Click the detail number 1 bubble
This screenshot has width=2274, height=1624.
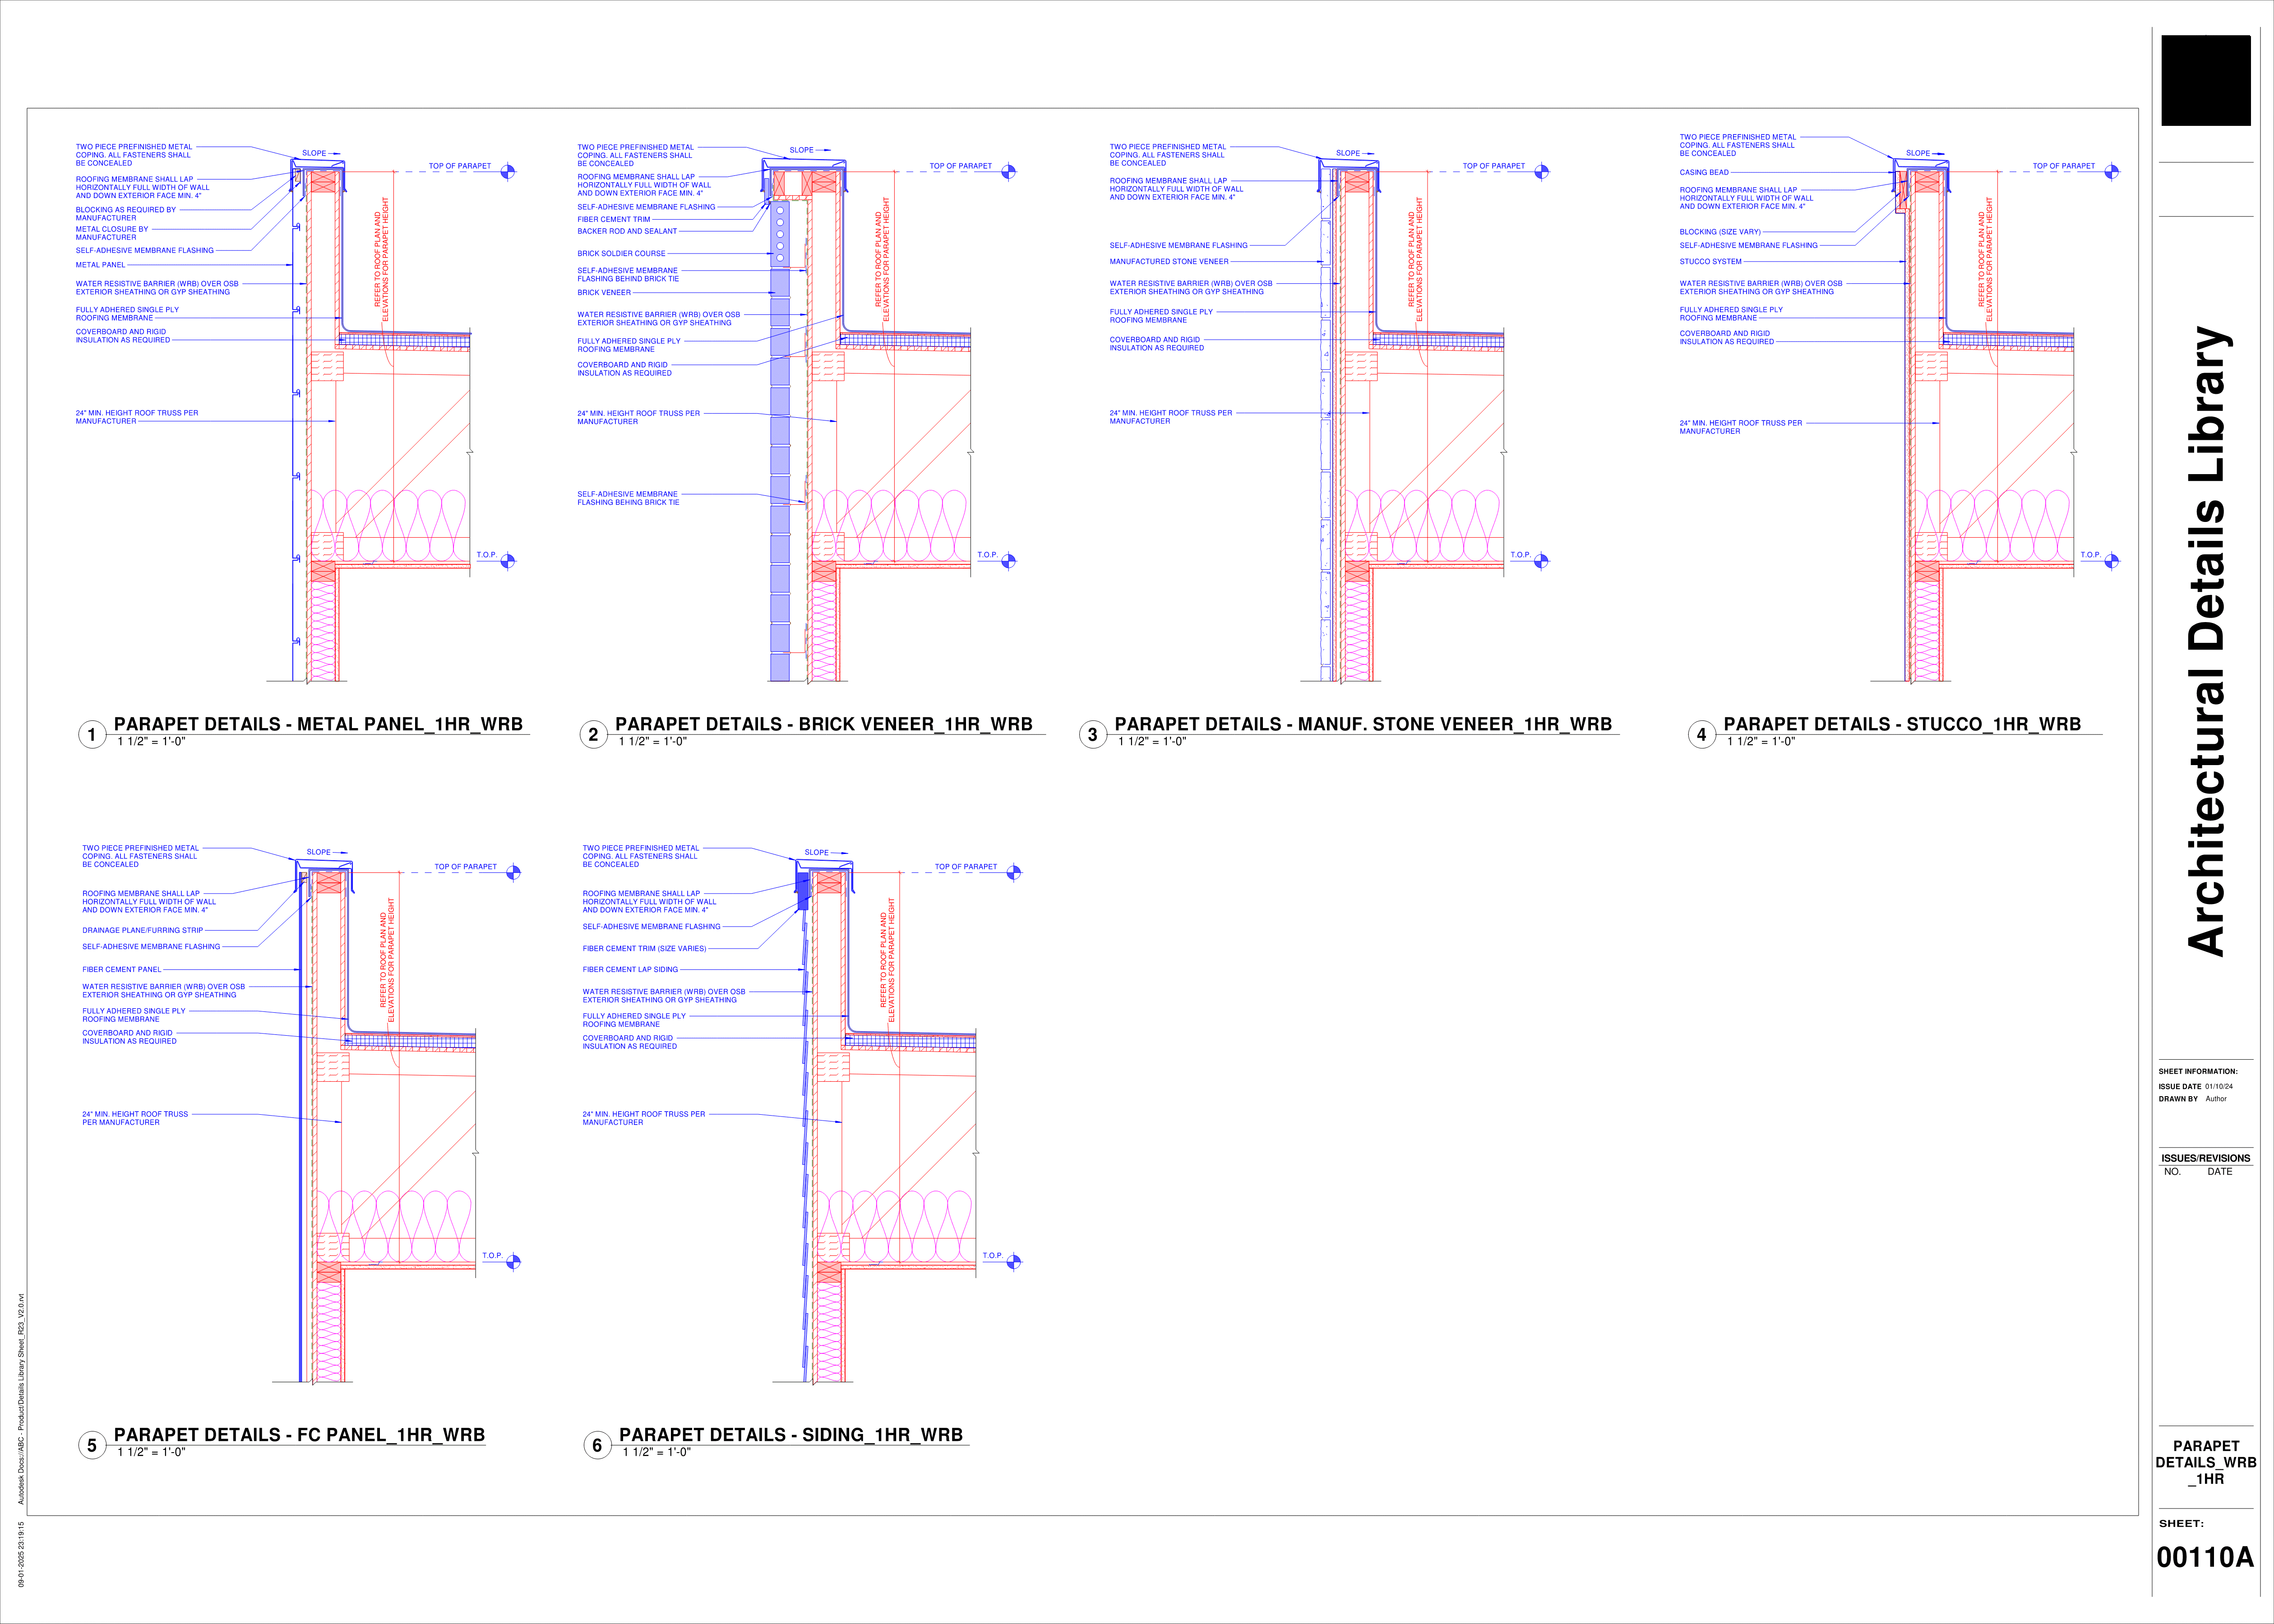(92, 735)
